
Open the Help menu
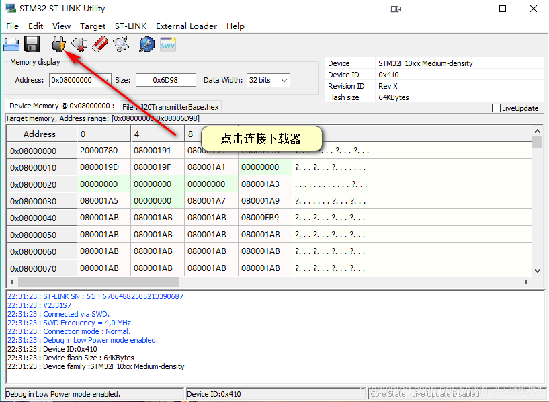coord(235,26)
